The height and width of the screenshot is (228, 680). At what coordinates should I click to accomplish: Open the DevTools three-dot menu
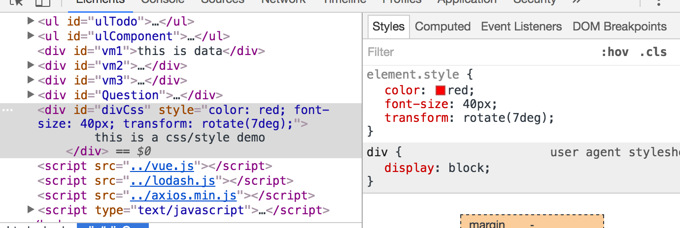click(658, 2)
